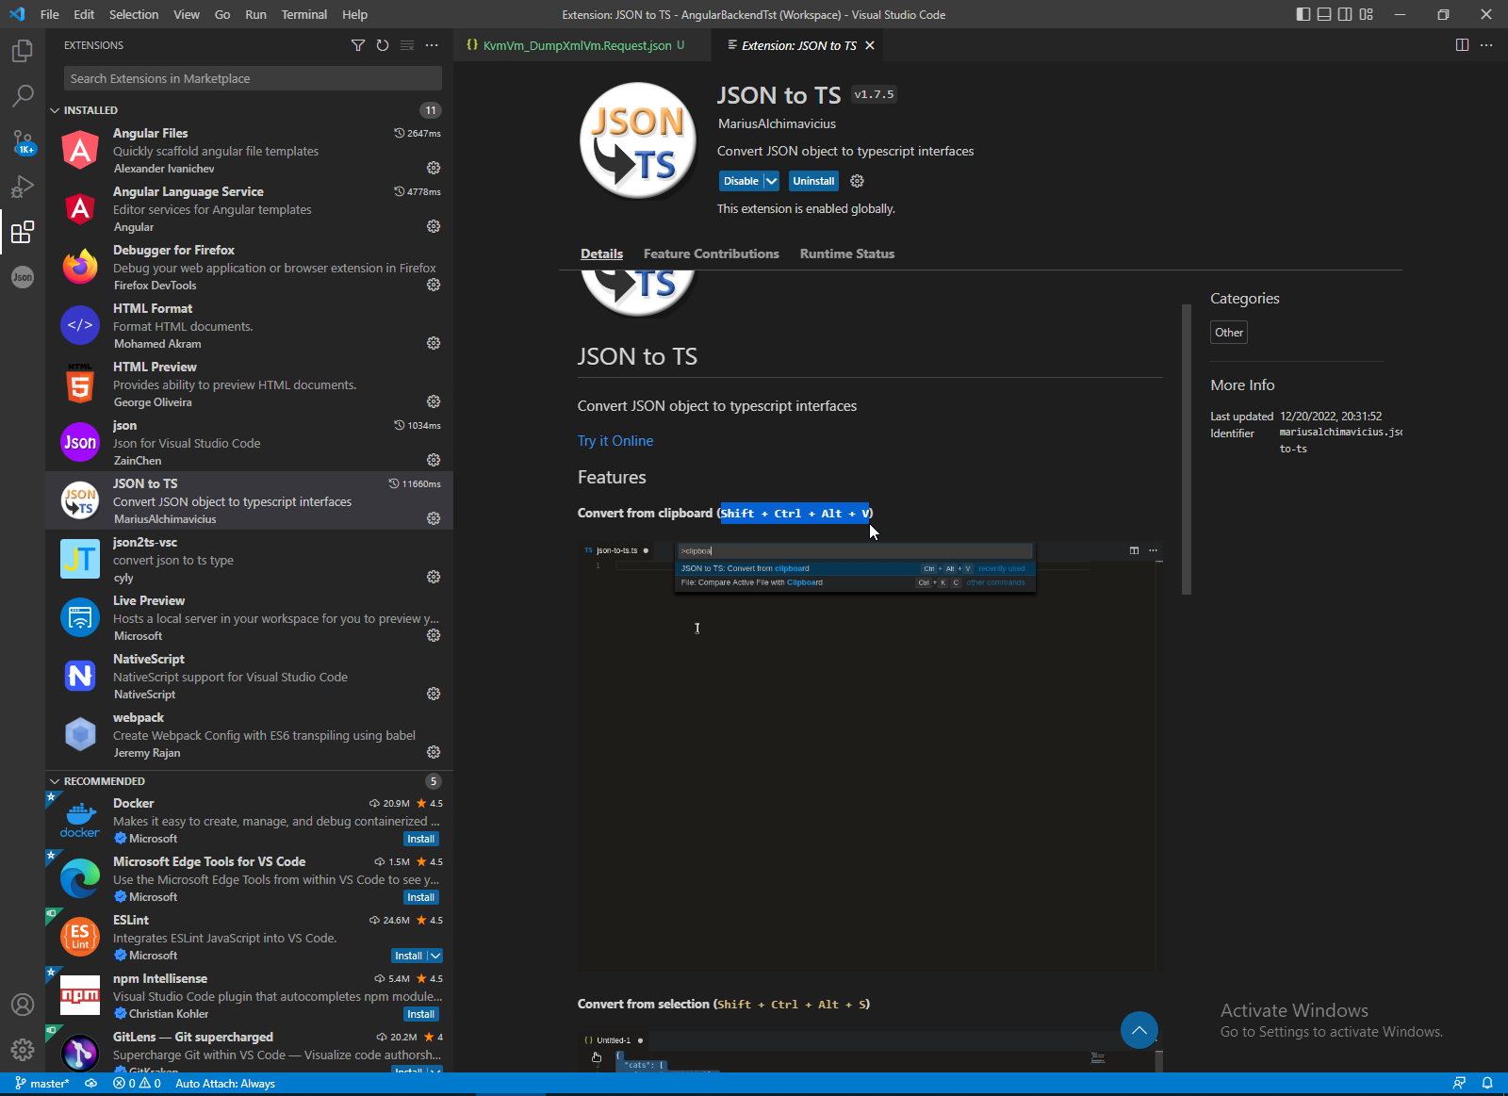
Task: Refresh the extensions list
Action: (383, 45)
